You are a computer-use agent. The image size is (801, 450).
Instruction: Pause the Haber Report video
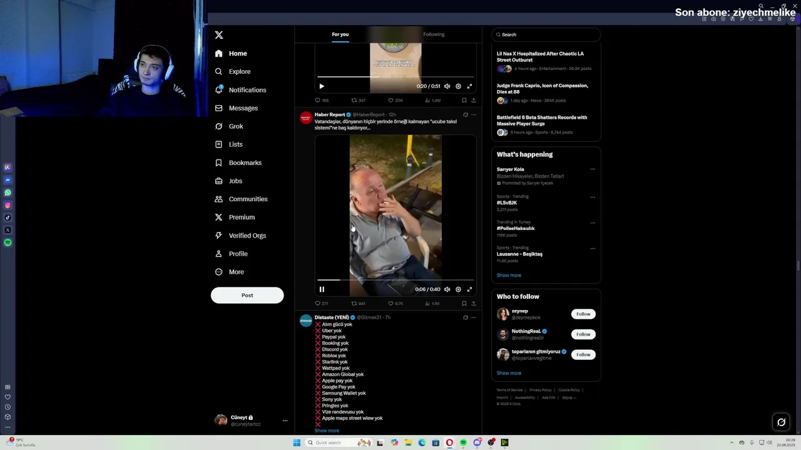coord(322,289)
